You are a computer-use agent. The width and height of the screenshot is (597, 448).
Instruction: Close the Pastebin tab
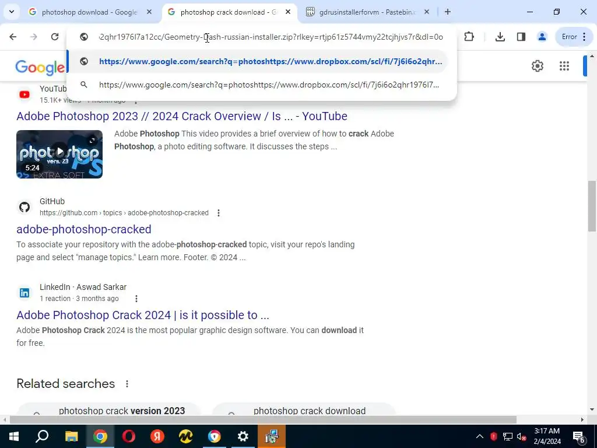(427, 12)
